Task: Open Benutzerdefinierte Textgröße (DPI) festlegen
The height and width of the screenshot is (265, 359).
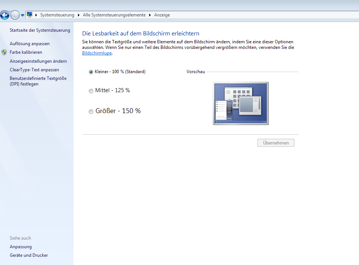Action: coord(38,81)
